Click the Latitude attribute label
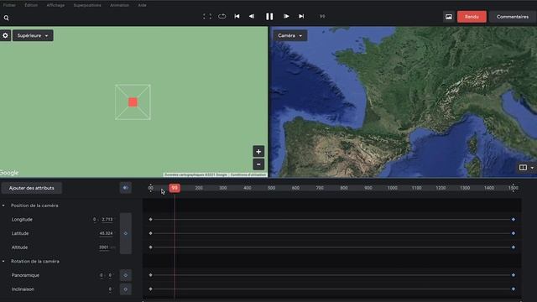537x302 pixels. pyautogui.click(x=20, y=233)
